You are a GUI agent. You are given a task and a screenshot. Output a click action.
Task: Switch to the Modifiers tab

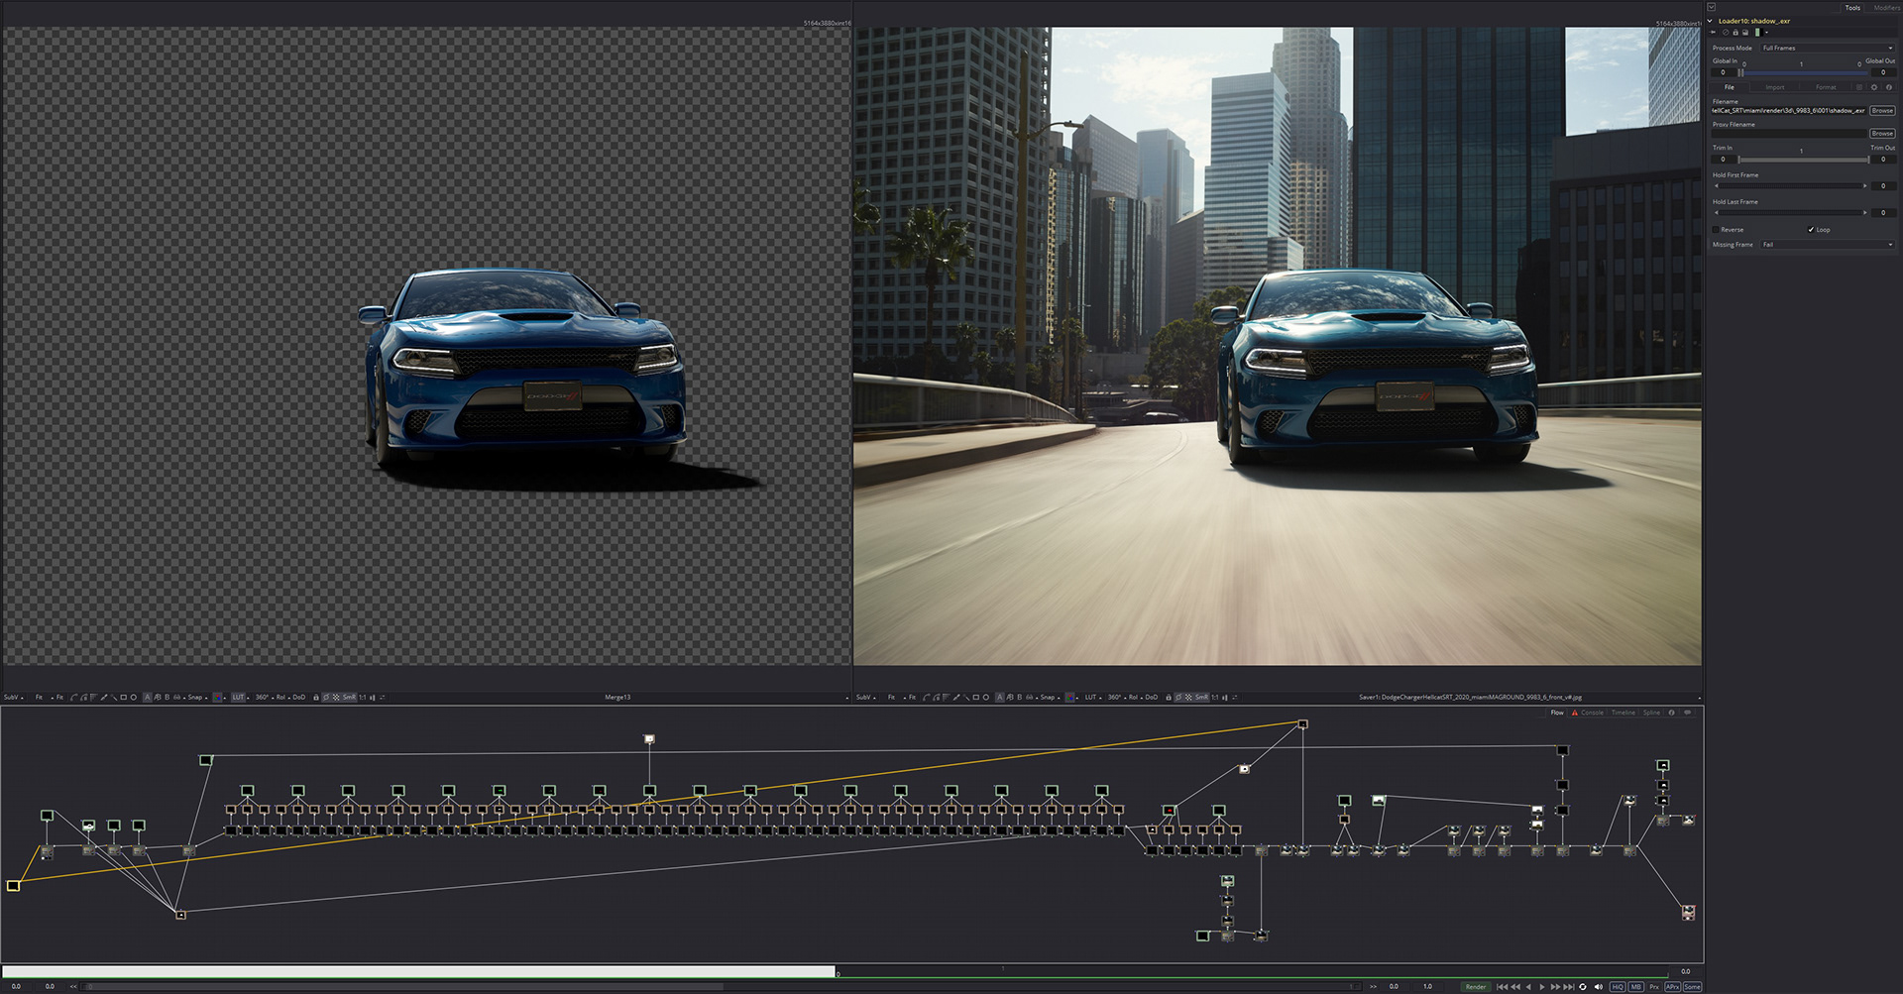(1886, 8)
